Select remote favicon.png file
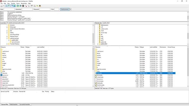 click(x=100, y=81)
